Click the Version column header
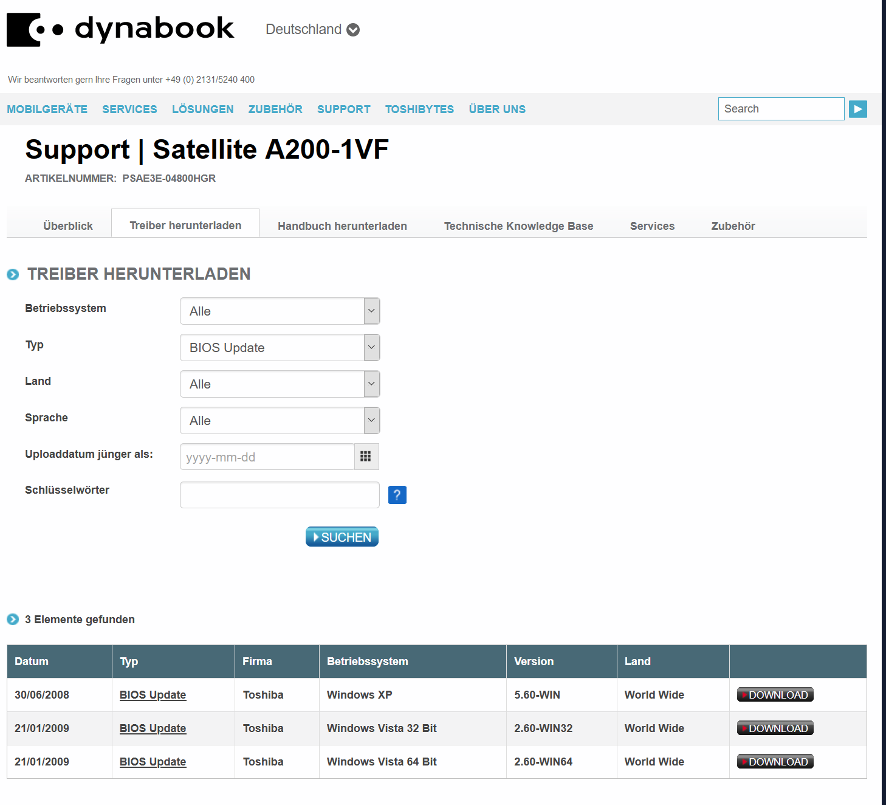 562,662
